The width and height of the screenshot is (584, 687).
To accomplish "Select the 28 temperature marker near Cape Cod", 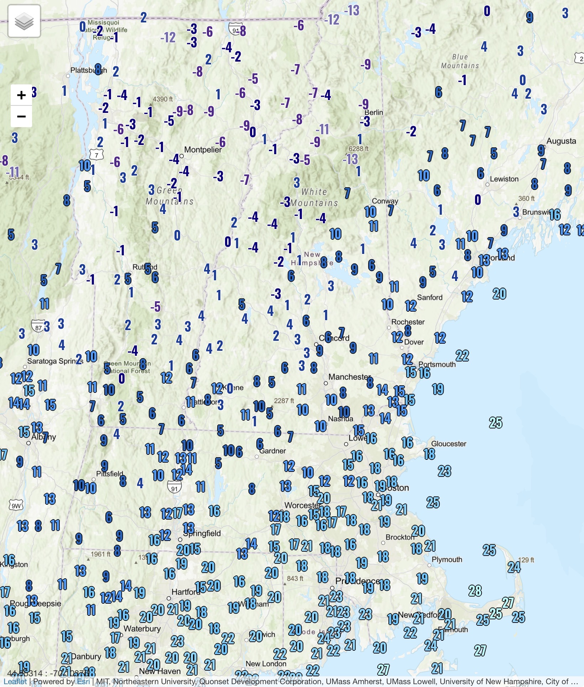I will [475, 591].
